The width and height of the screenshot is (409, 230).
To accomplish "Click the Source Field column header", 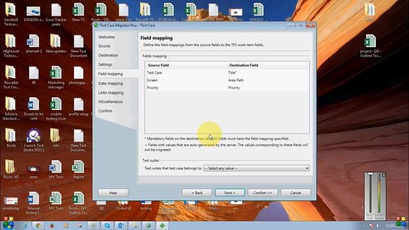I will pyautogui.click(x=158, y=65).
